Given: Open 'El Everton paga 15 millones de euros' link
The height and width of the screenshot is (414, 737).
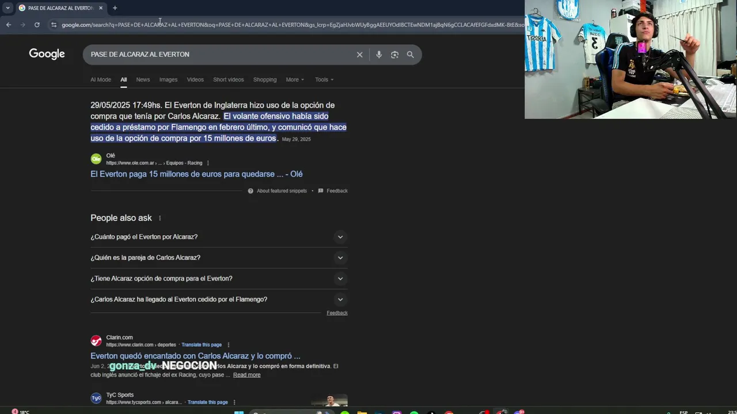Looking at the screenshot, I should pos(196,174).
